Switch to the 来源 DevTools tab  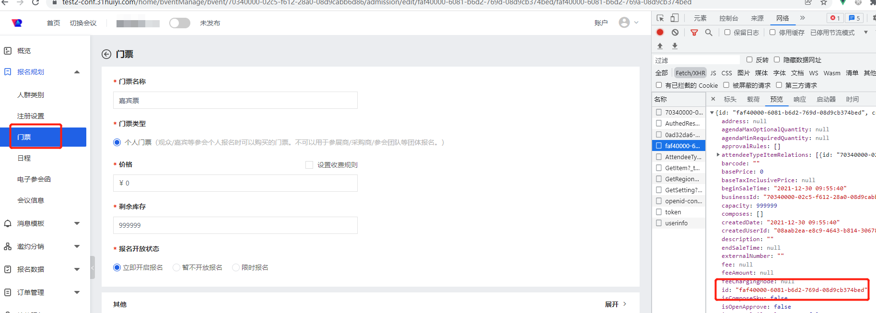pos(758,18)
